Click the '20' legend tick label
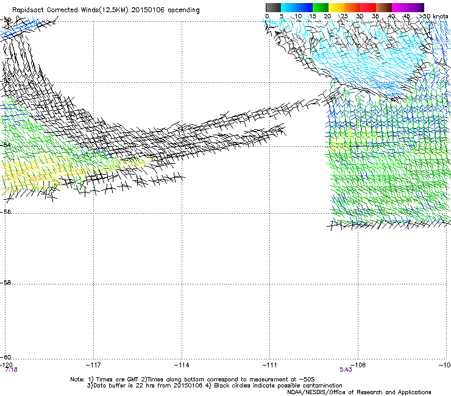The height and width of the screenshot is (396, 451). 327,16
